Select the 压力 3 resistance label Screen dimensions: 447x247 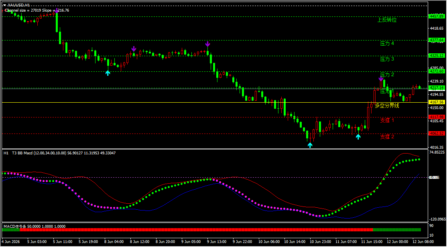coord(387,59)
